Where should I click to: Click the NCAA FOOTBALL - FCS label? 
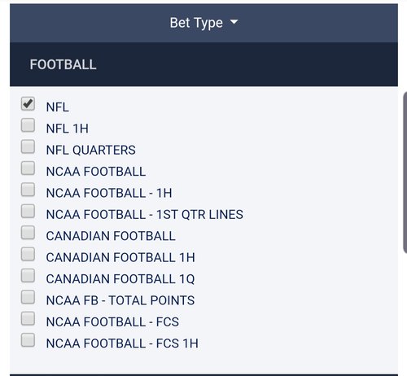112,322
